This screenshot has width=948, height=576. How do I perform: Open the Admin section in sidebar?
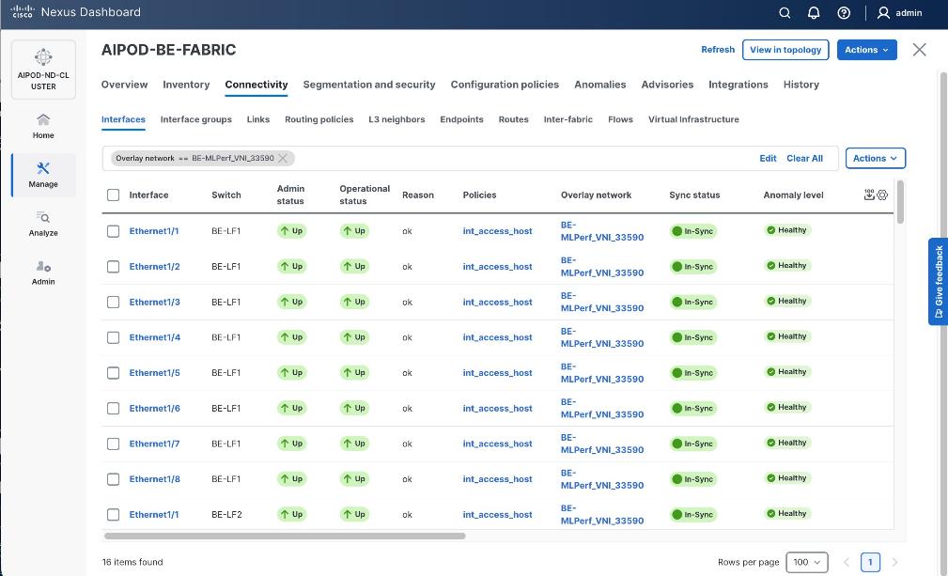click(43, 272)
